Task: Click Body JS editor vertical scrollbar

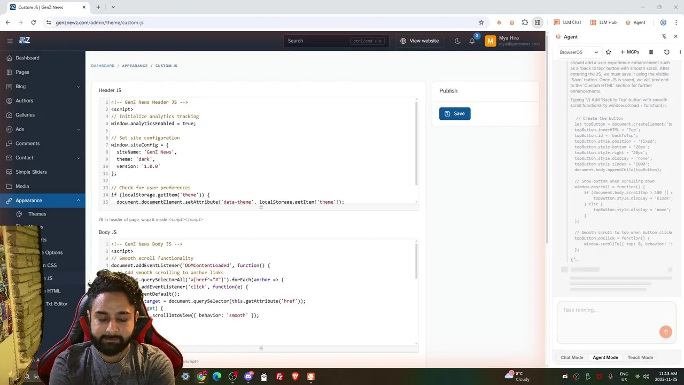Action: click(x=416, y=260)
